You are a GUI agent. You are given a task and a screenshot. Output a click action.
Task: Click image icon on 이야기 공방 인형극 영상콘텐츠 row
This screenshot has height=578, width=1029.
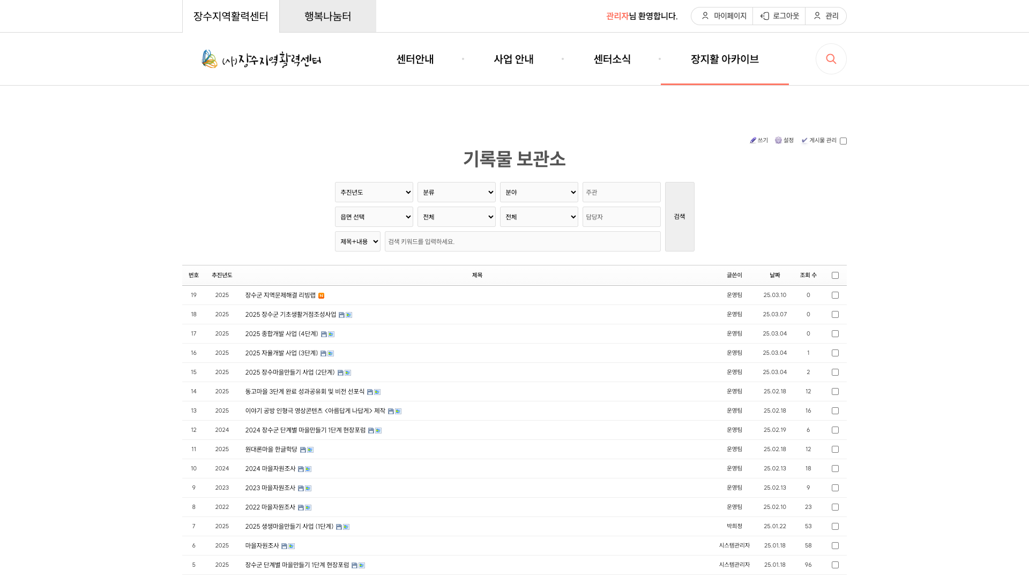pyautogui.click(x=398, y=411)
